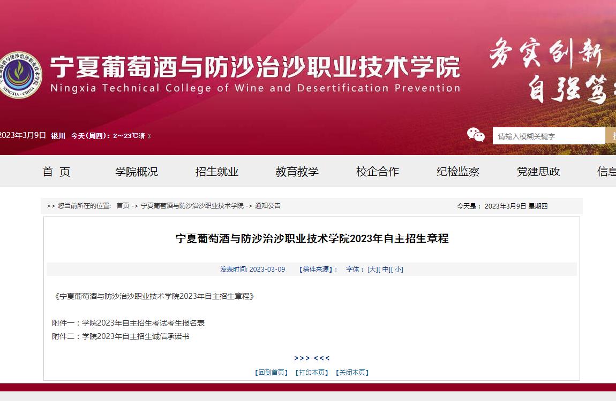Screen dimensions: 616x401
Task: Open 附件二 诚信承诺书 attachment
Action: [121, 336]
